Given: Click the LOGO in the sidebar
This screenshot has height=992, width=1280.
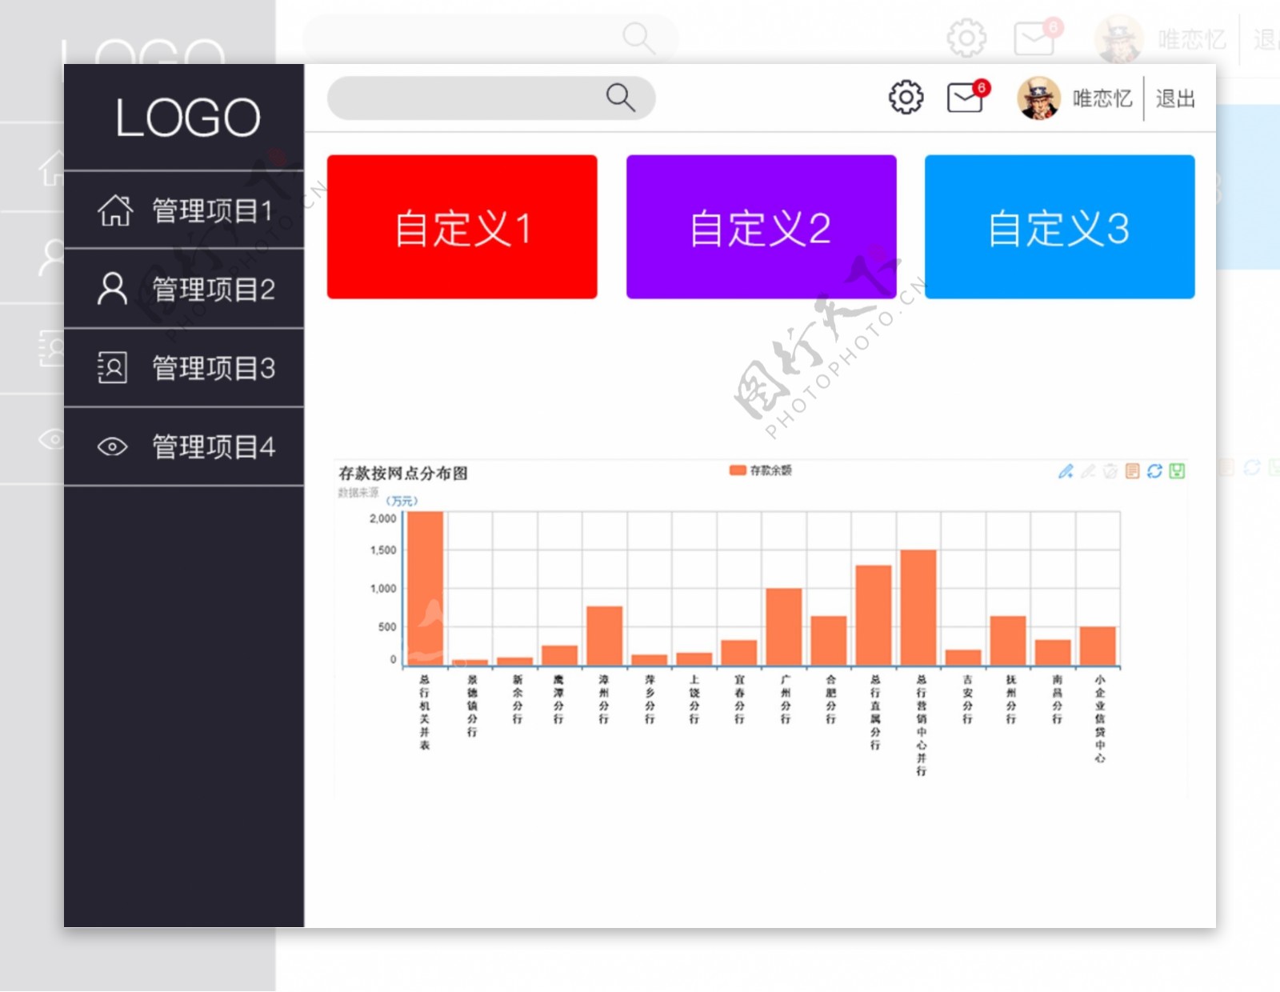Looking at the screenshot, I should point(187,118).
